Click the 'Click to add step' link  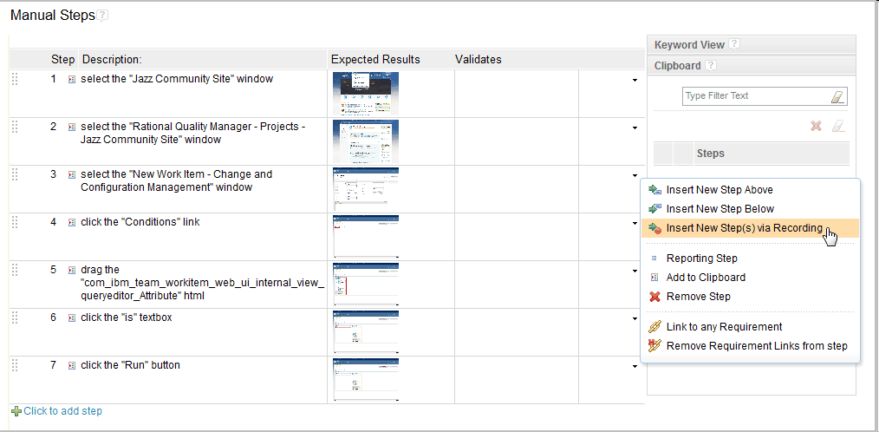click(x=62, y=411)
